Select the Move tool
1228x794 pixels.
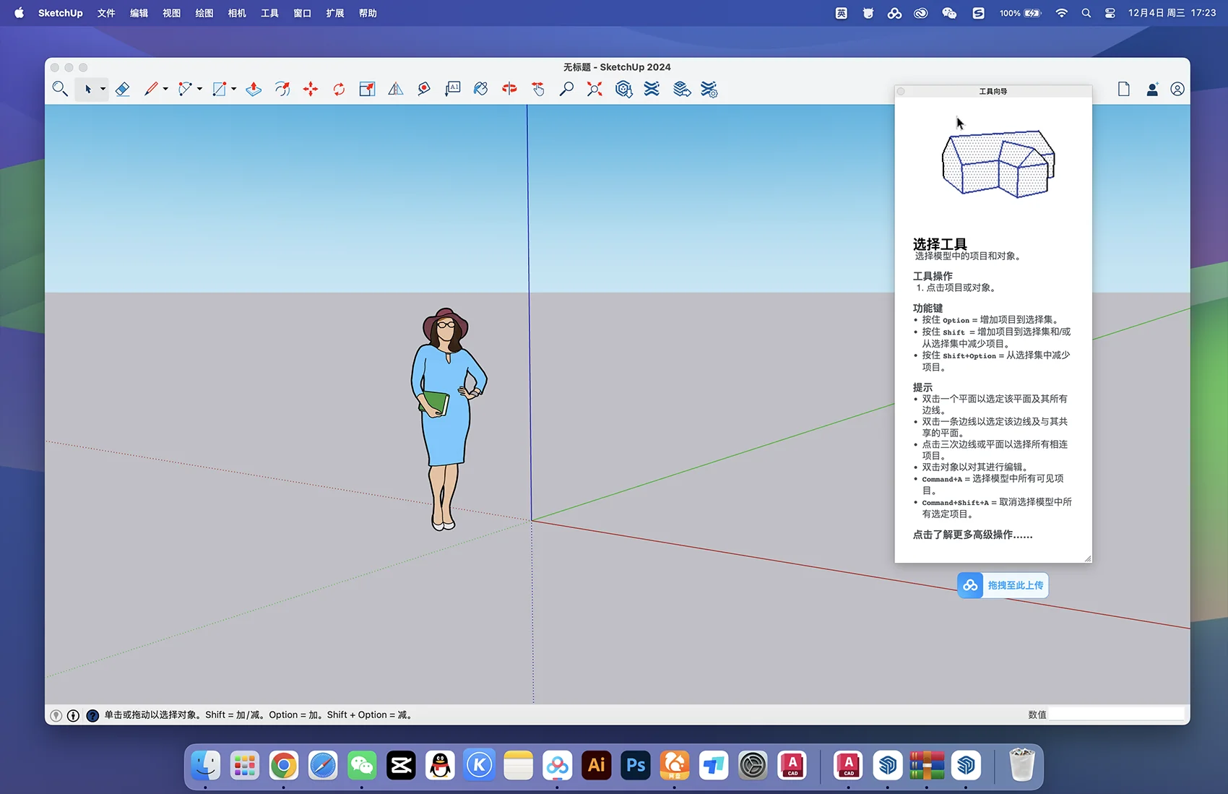(x=311, y=89)
